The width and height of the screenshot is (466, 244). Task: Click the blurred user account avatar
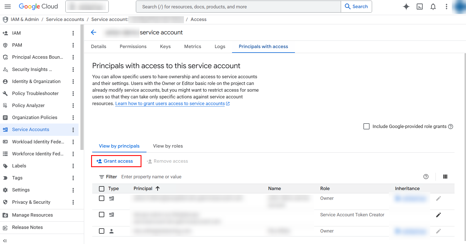click(x=459, y=7)
